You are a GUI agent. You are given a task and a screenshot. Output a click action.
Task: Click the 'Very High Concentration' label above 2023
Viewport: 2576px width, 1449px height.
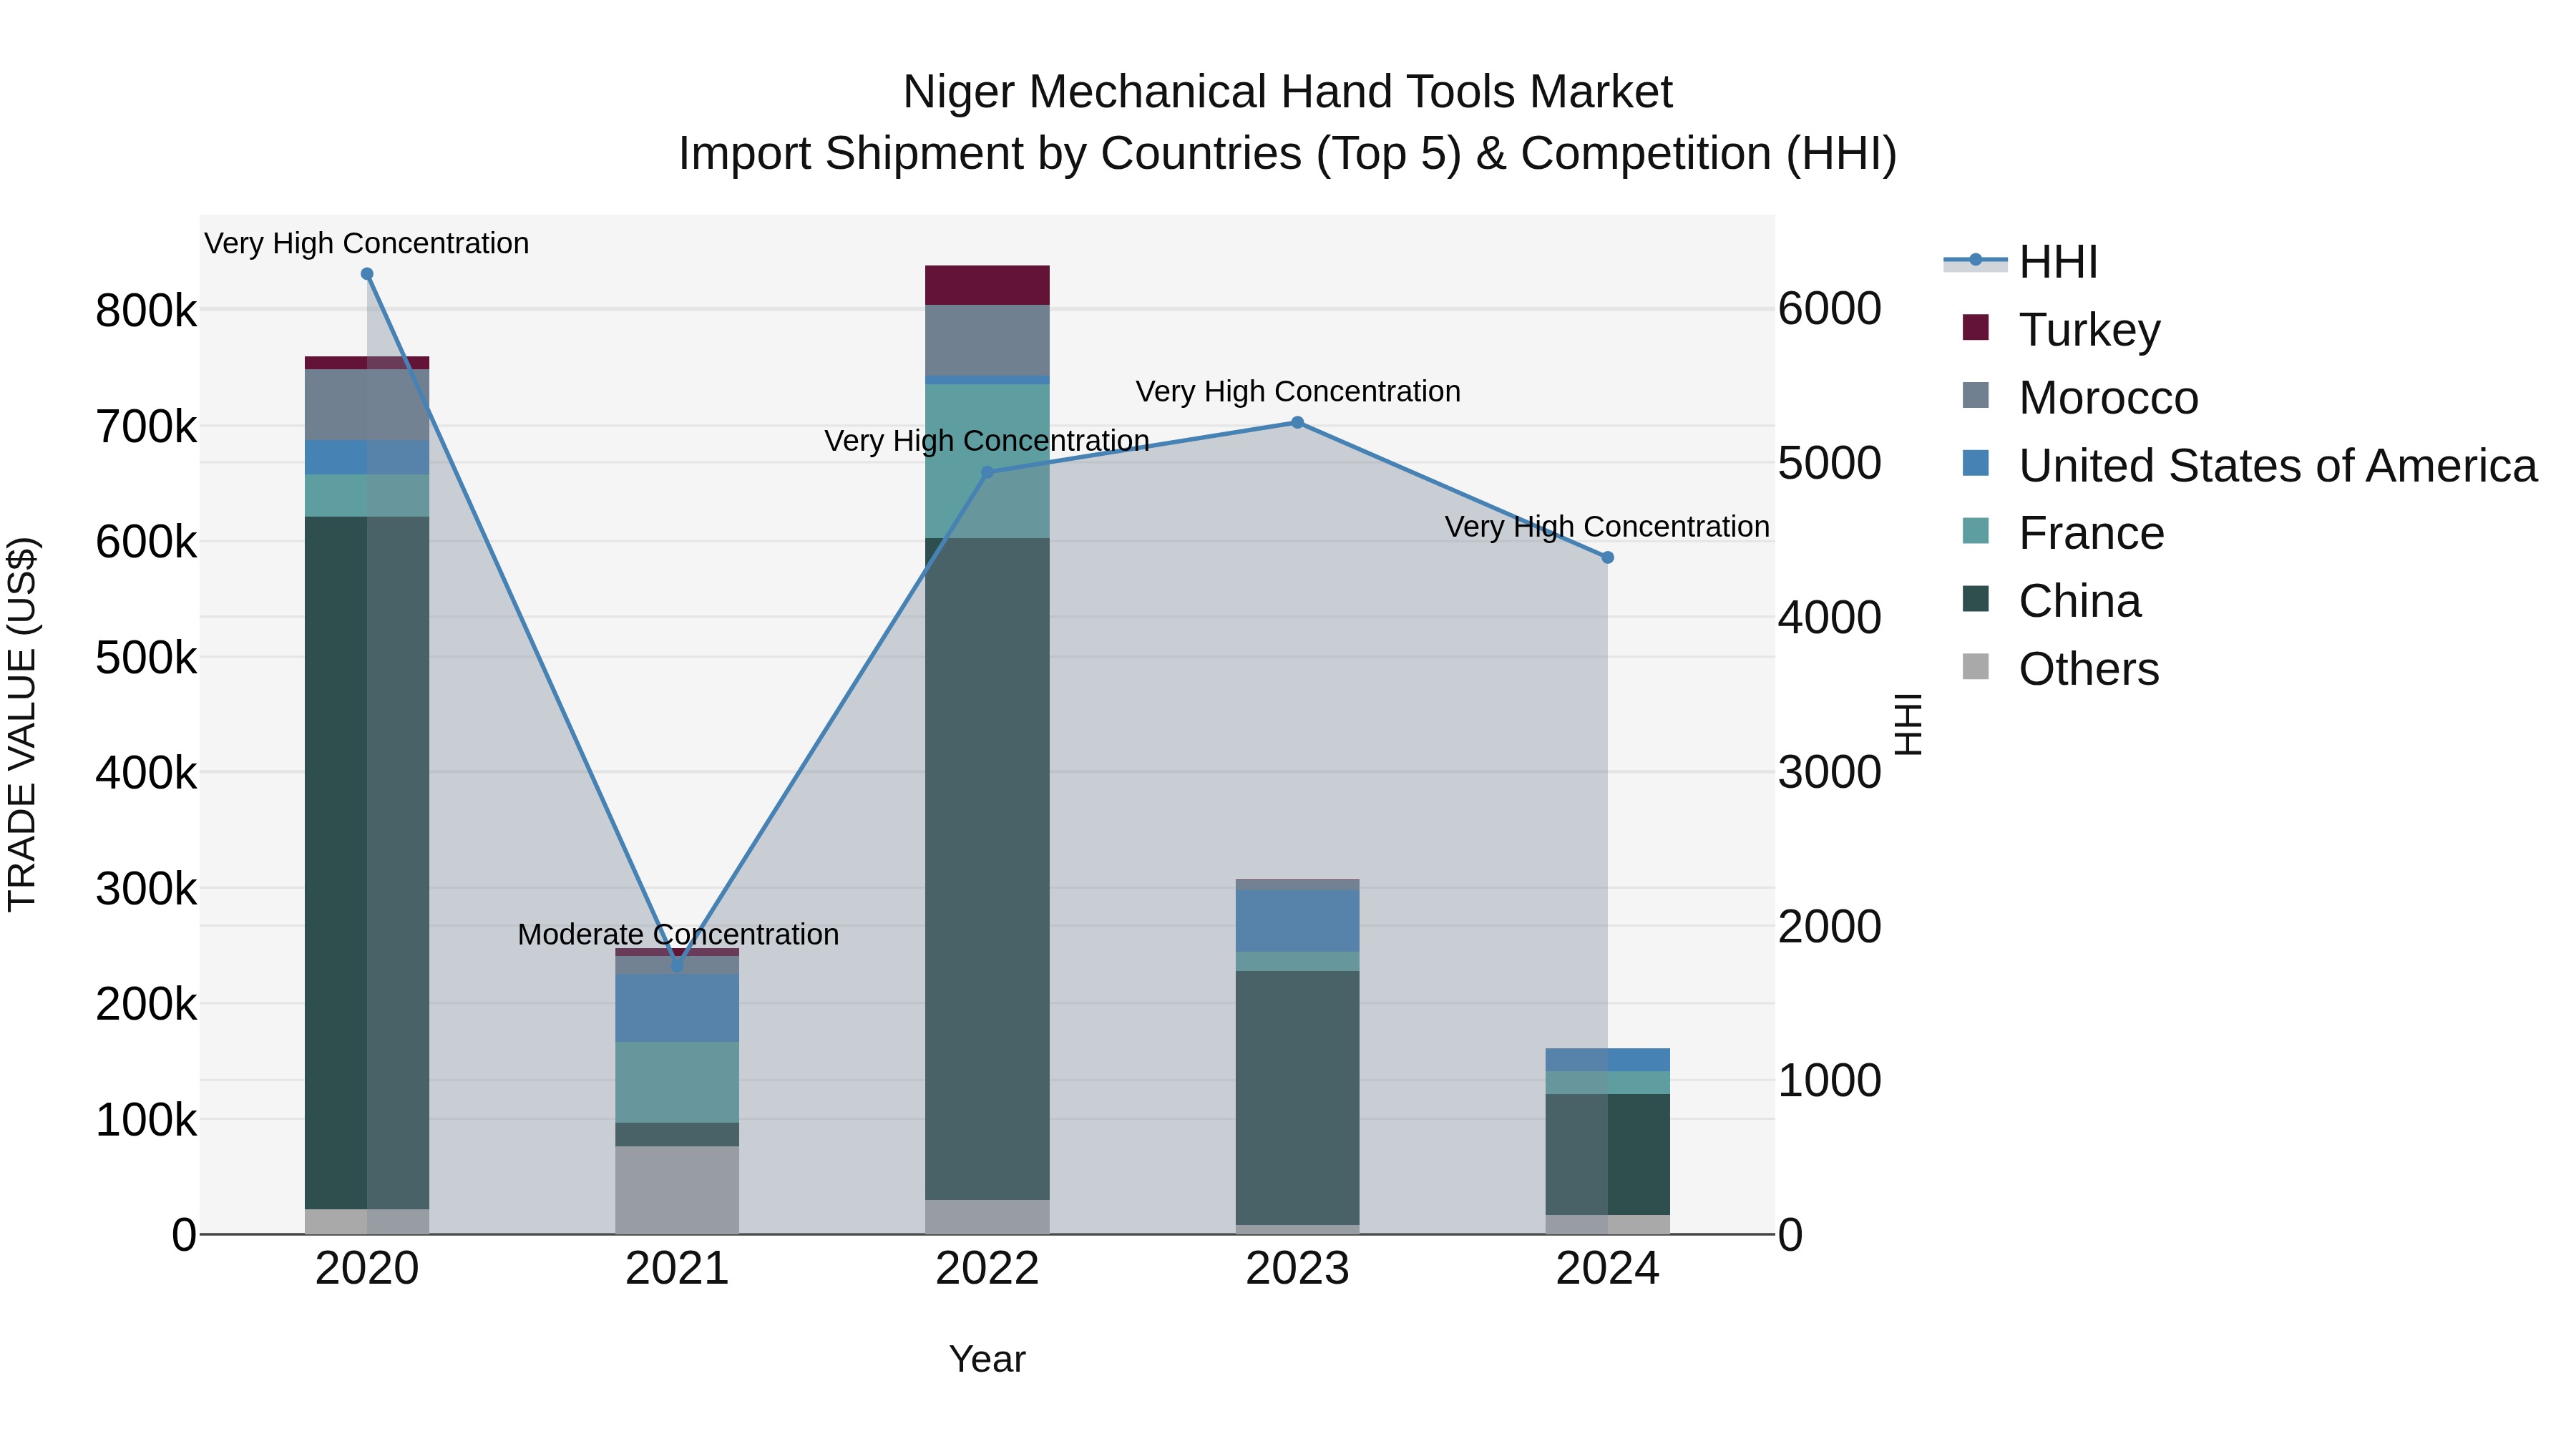[x=1298, y=392]
